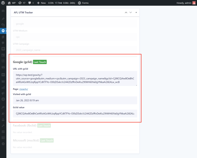
Task: Open Query Monitor stats in admin bar
Action: point(63,3)
